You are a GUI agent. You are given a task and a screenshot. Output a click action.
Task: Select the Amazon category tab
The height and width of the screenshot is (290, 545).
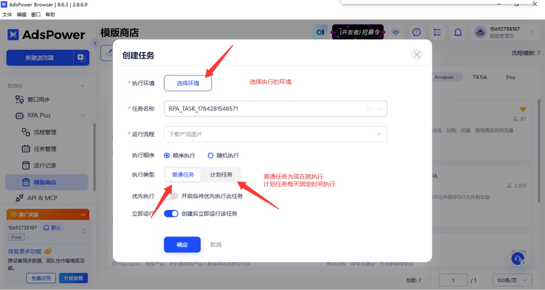444,77
